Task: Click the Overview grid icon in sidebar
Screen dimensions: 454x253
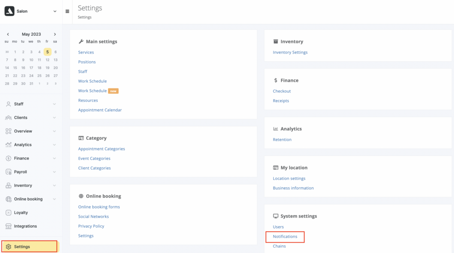Action: tap(8, 131)
